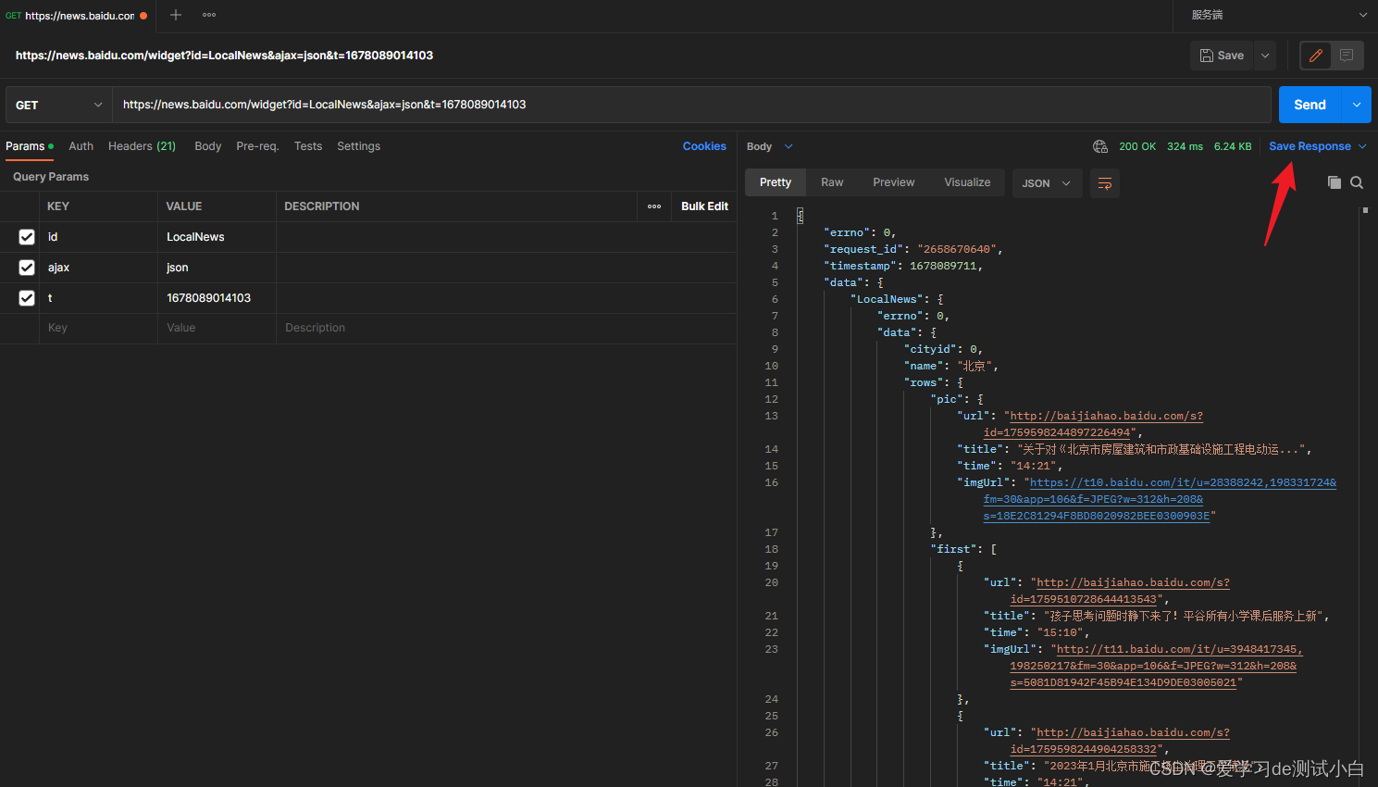Select the Pretty response view
The width and height of the screenshot is (1378, 787).
(776, 182)
